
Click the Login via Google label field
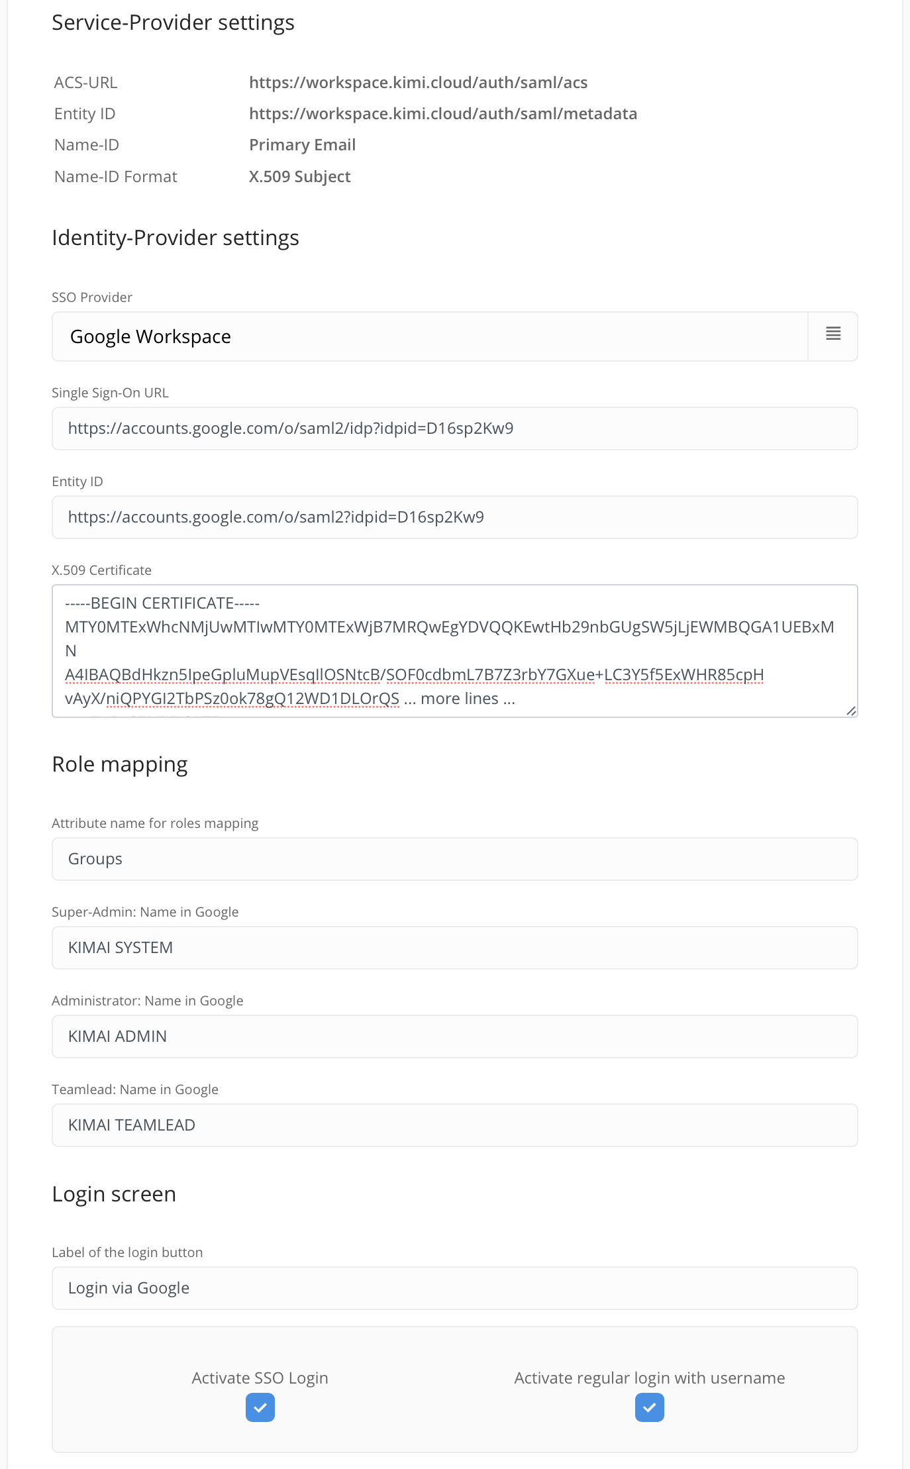[x=455, y=1288]
